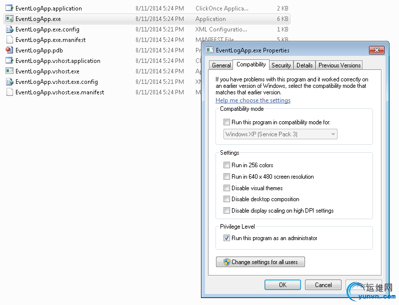This screenshot has width=399, height=305.
Task: Select the EventLogApp.vshost.exe.config file name
Action: [x=56, y=82]
